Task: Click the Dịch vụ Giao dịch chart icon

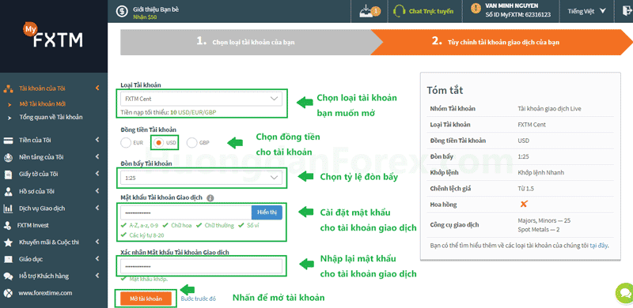Action: 8,208
